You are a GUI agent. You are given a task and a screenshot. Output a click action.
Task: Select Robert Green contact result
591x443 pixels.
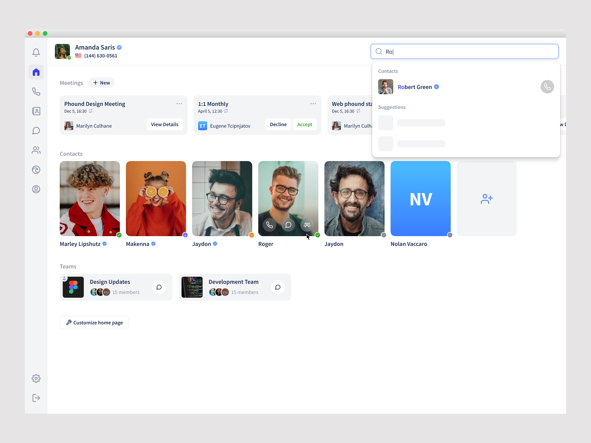click(x=466, y=87)
